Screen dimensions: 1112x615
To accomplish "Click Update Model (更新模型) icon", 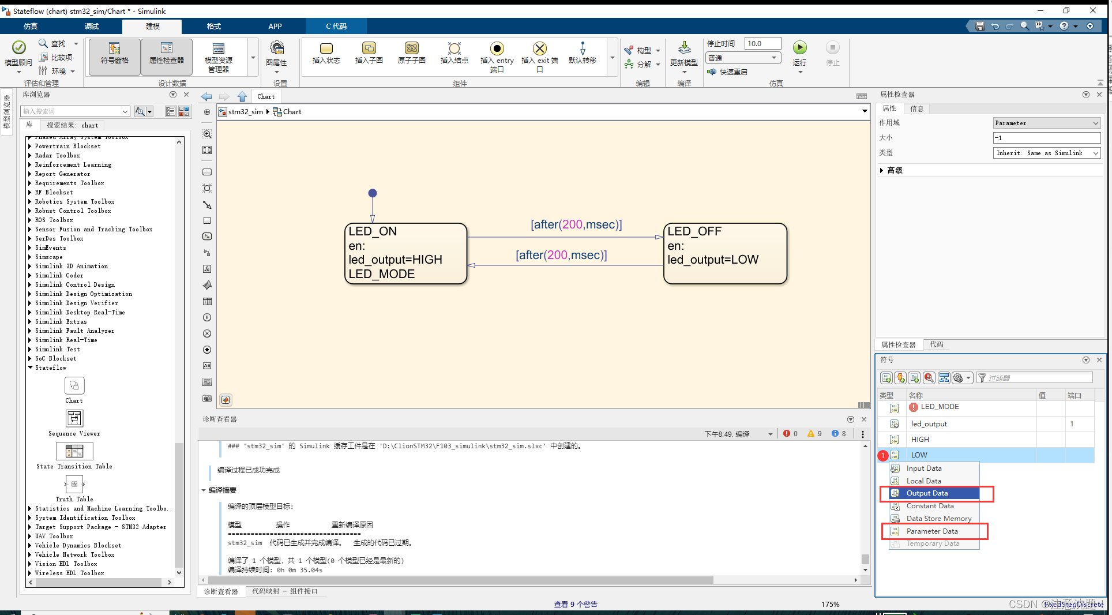I will click(684, 48).
